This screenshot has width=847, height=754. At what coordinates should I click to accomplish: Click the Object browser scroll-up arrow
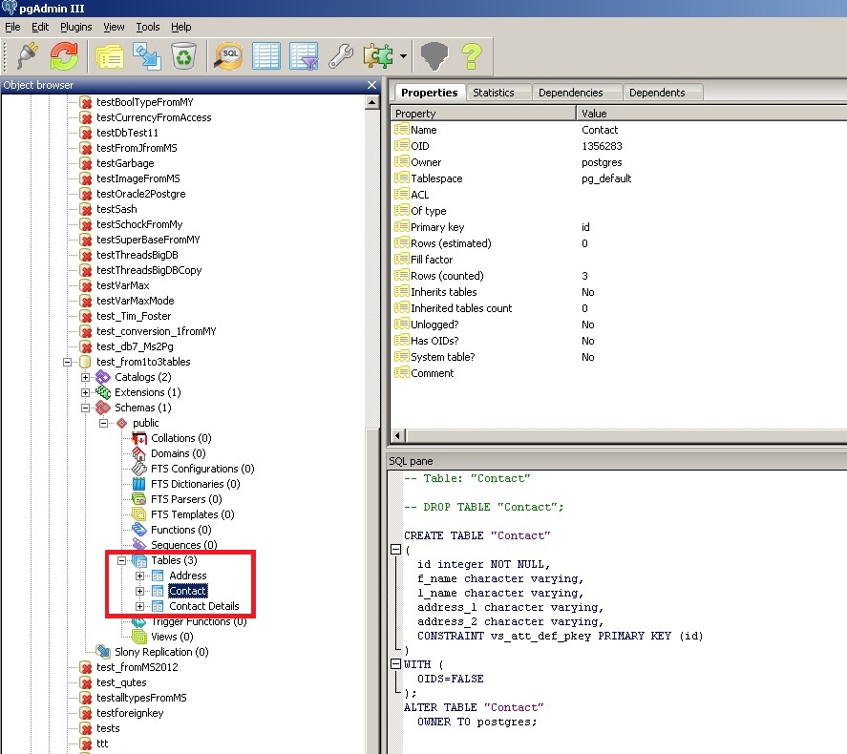[372, 102]
